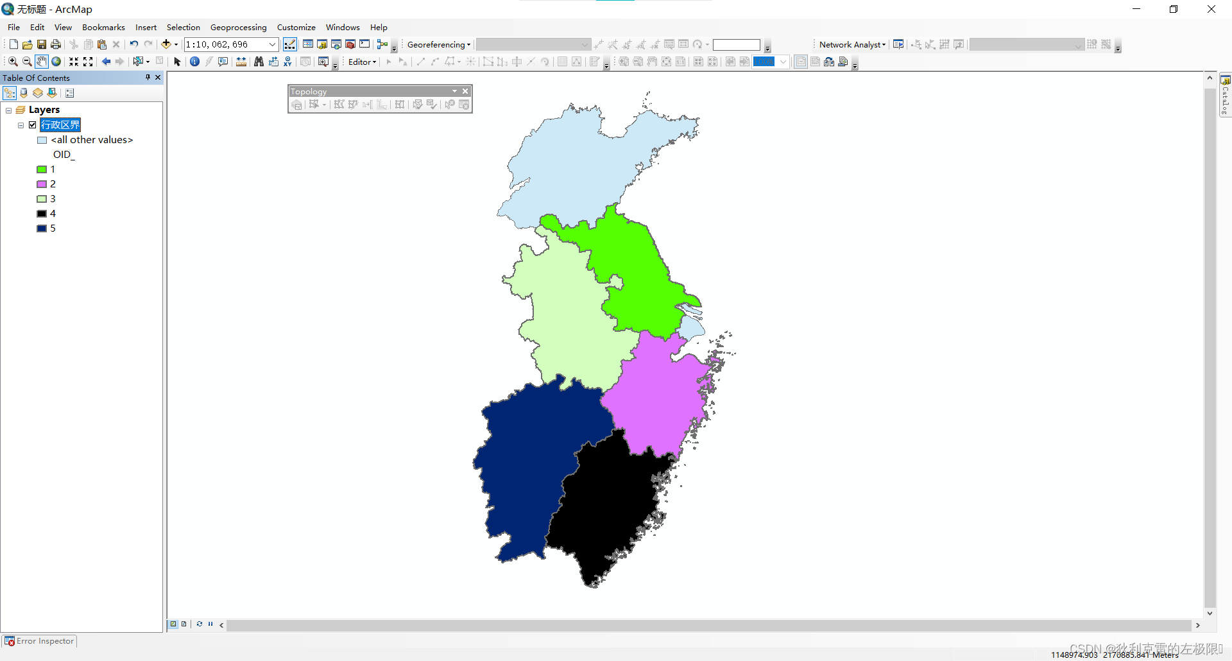The image size is (1232, 661).
Task: Select the Zoom In tool
Action: point(12,61)
